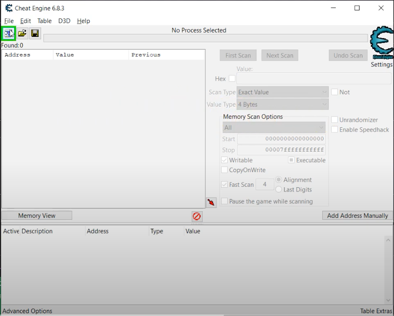
Task: Open Cheat Engine Settings logo
Action: (x=382, y=43)
